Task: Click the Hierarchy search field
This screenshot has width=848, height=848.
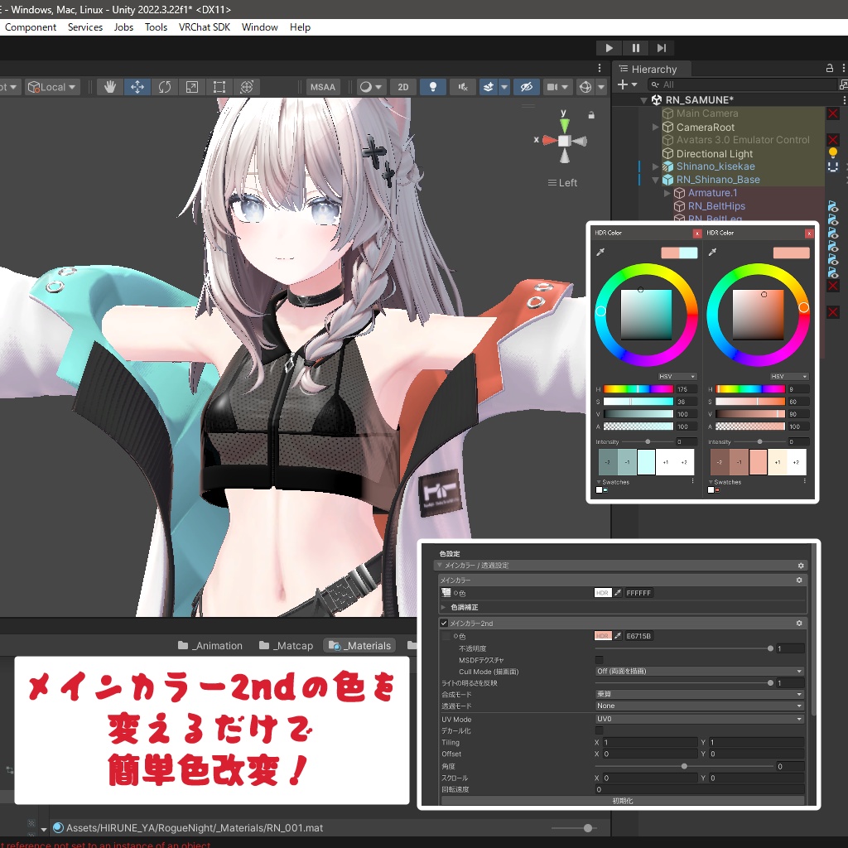Action: pos(742,84)
